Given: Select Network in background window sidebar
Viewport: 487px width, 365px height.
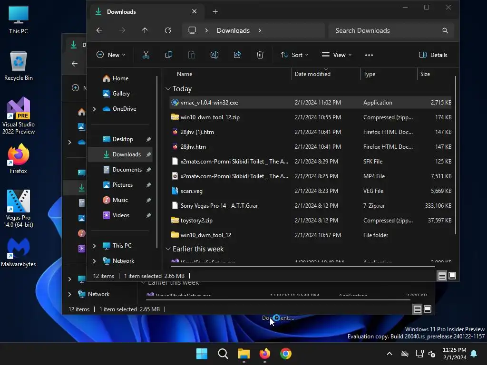Looking at the screenshot, I should click(98, 294).
